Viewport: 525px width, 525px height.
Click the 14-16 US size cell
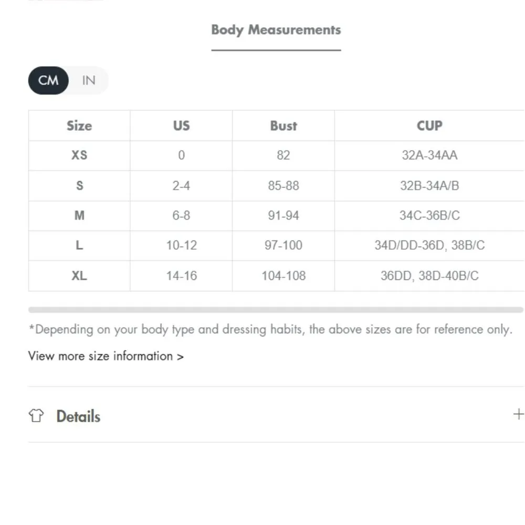pos(181,276)
